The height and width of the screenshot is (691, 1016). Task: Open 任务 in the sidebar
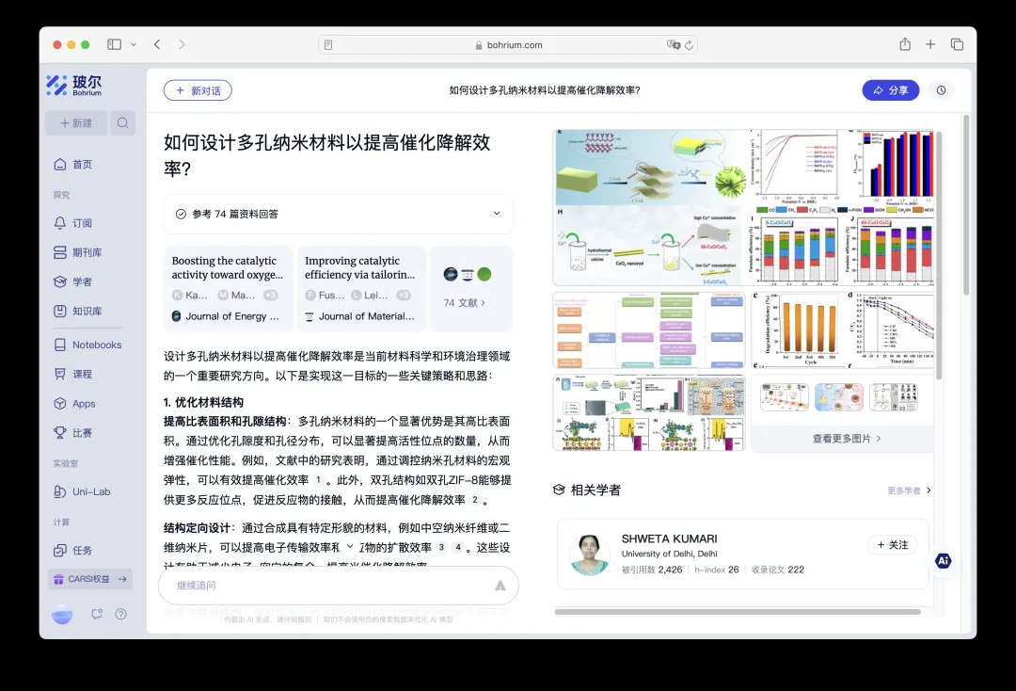[72, 551]
